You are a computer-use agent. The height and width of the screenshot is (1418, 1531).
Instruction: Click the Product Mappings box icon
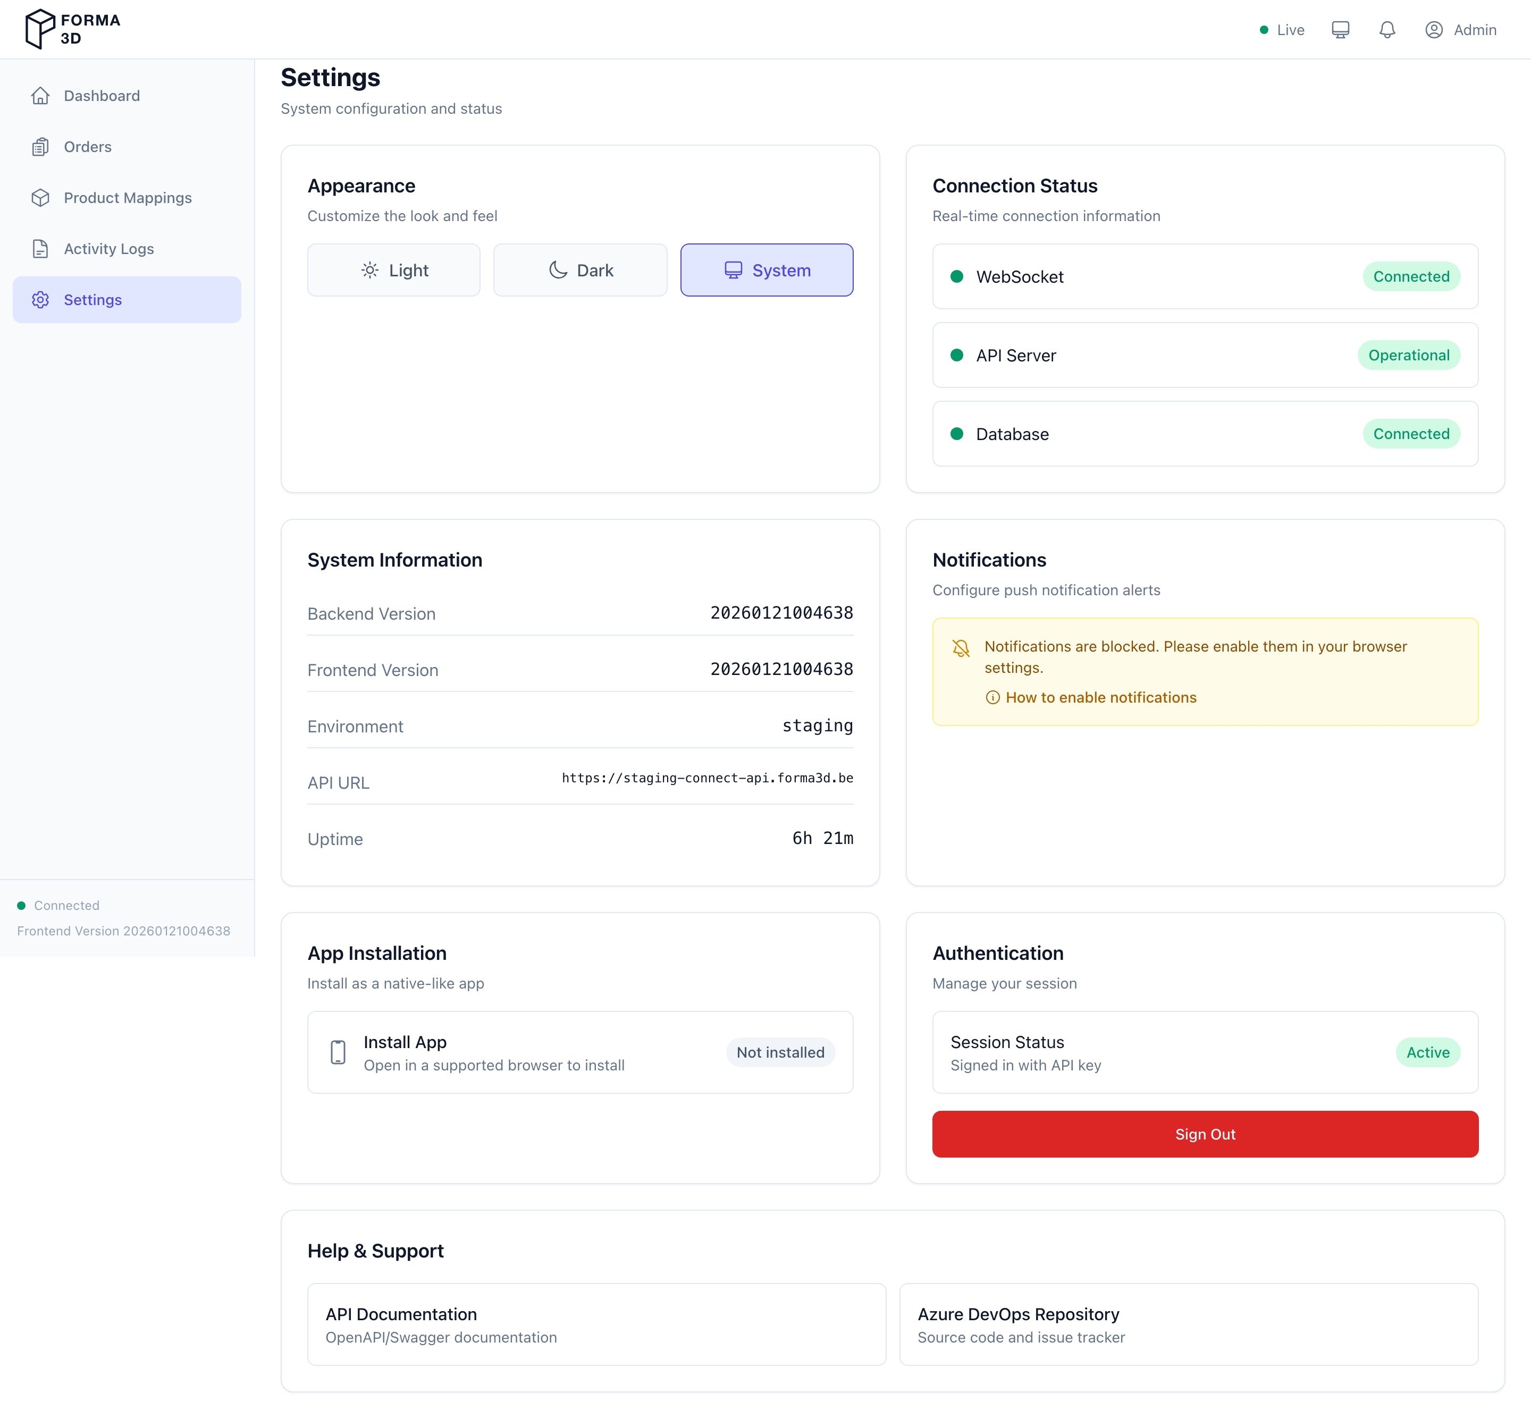[41, 198]
